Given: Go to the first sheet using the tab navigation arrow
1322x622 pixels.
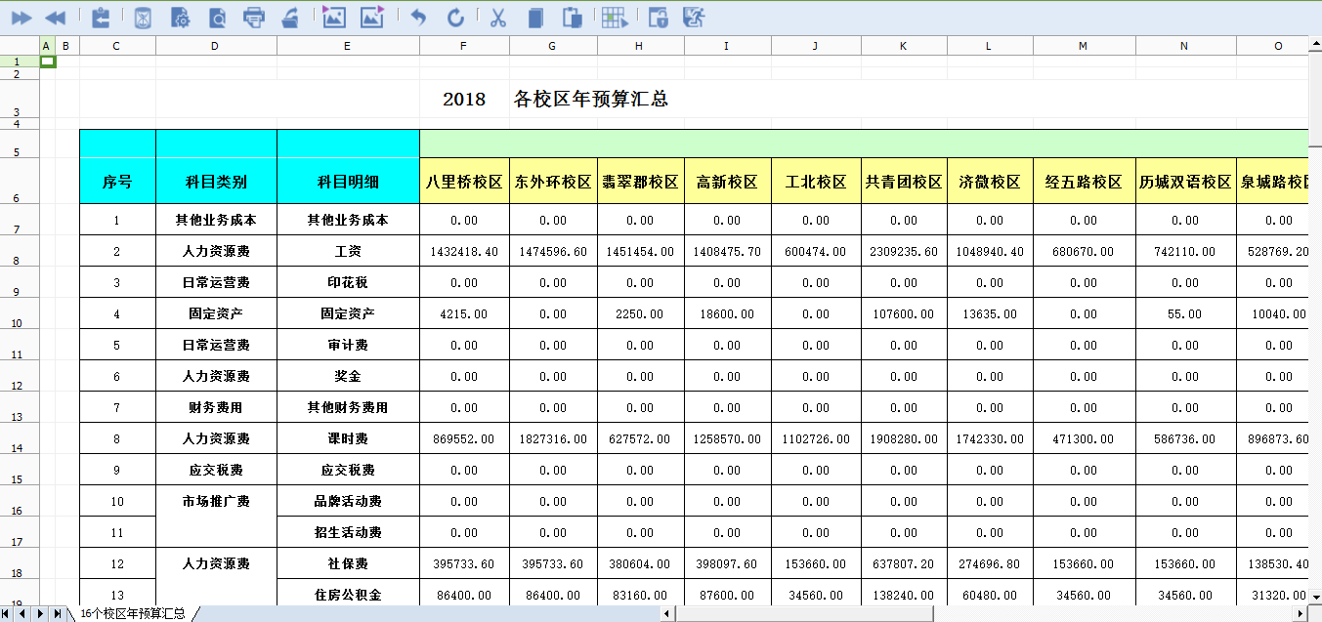Looking at the screenshot, I should (x=9, y=613).
